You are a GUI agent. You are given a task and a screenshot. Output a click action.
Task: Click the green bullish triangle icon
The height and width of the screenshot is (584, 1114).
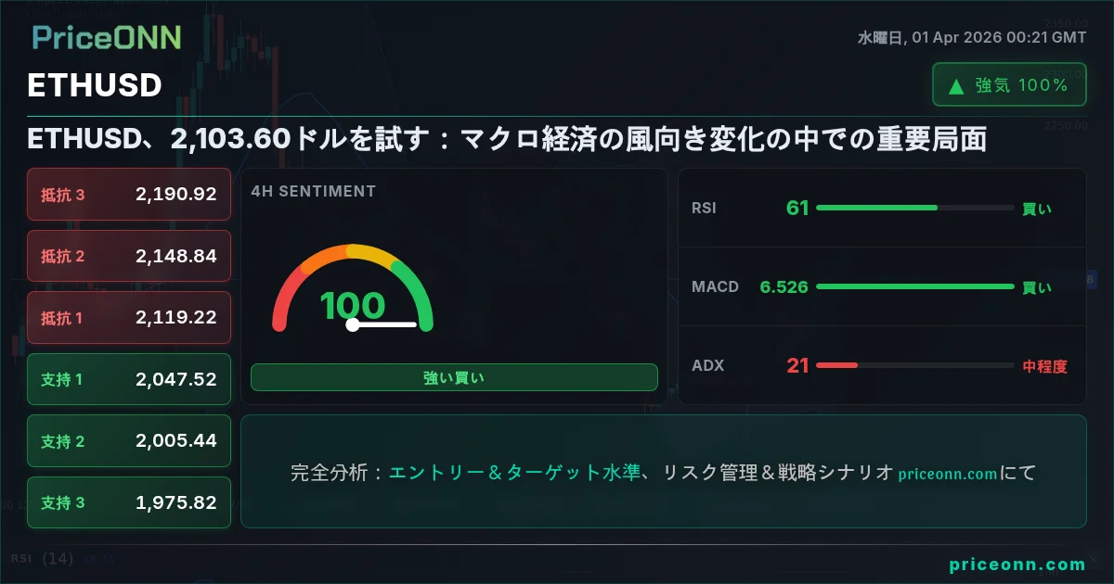pyautogui.click(x=955, y=86)
